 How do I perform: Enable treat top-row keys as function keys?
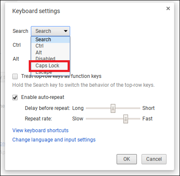pyautogui.click(x=15, y=77)
